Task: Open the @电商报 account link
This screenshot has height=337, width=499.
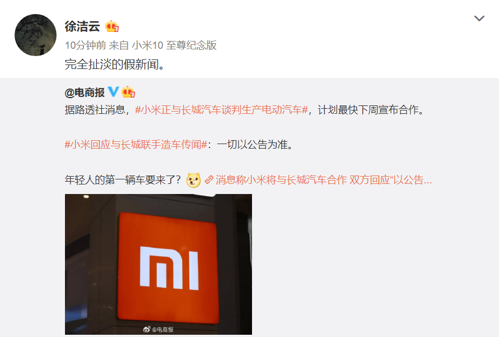Action: 85,93
